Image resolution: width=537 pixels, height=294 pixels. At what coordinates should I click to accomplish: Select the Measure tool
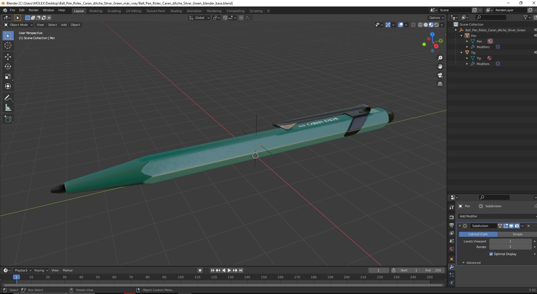(8, 108)
